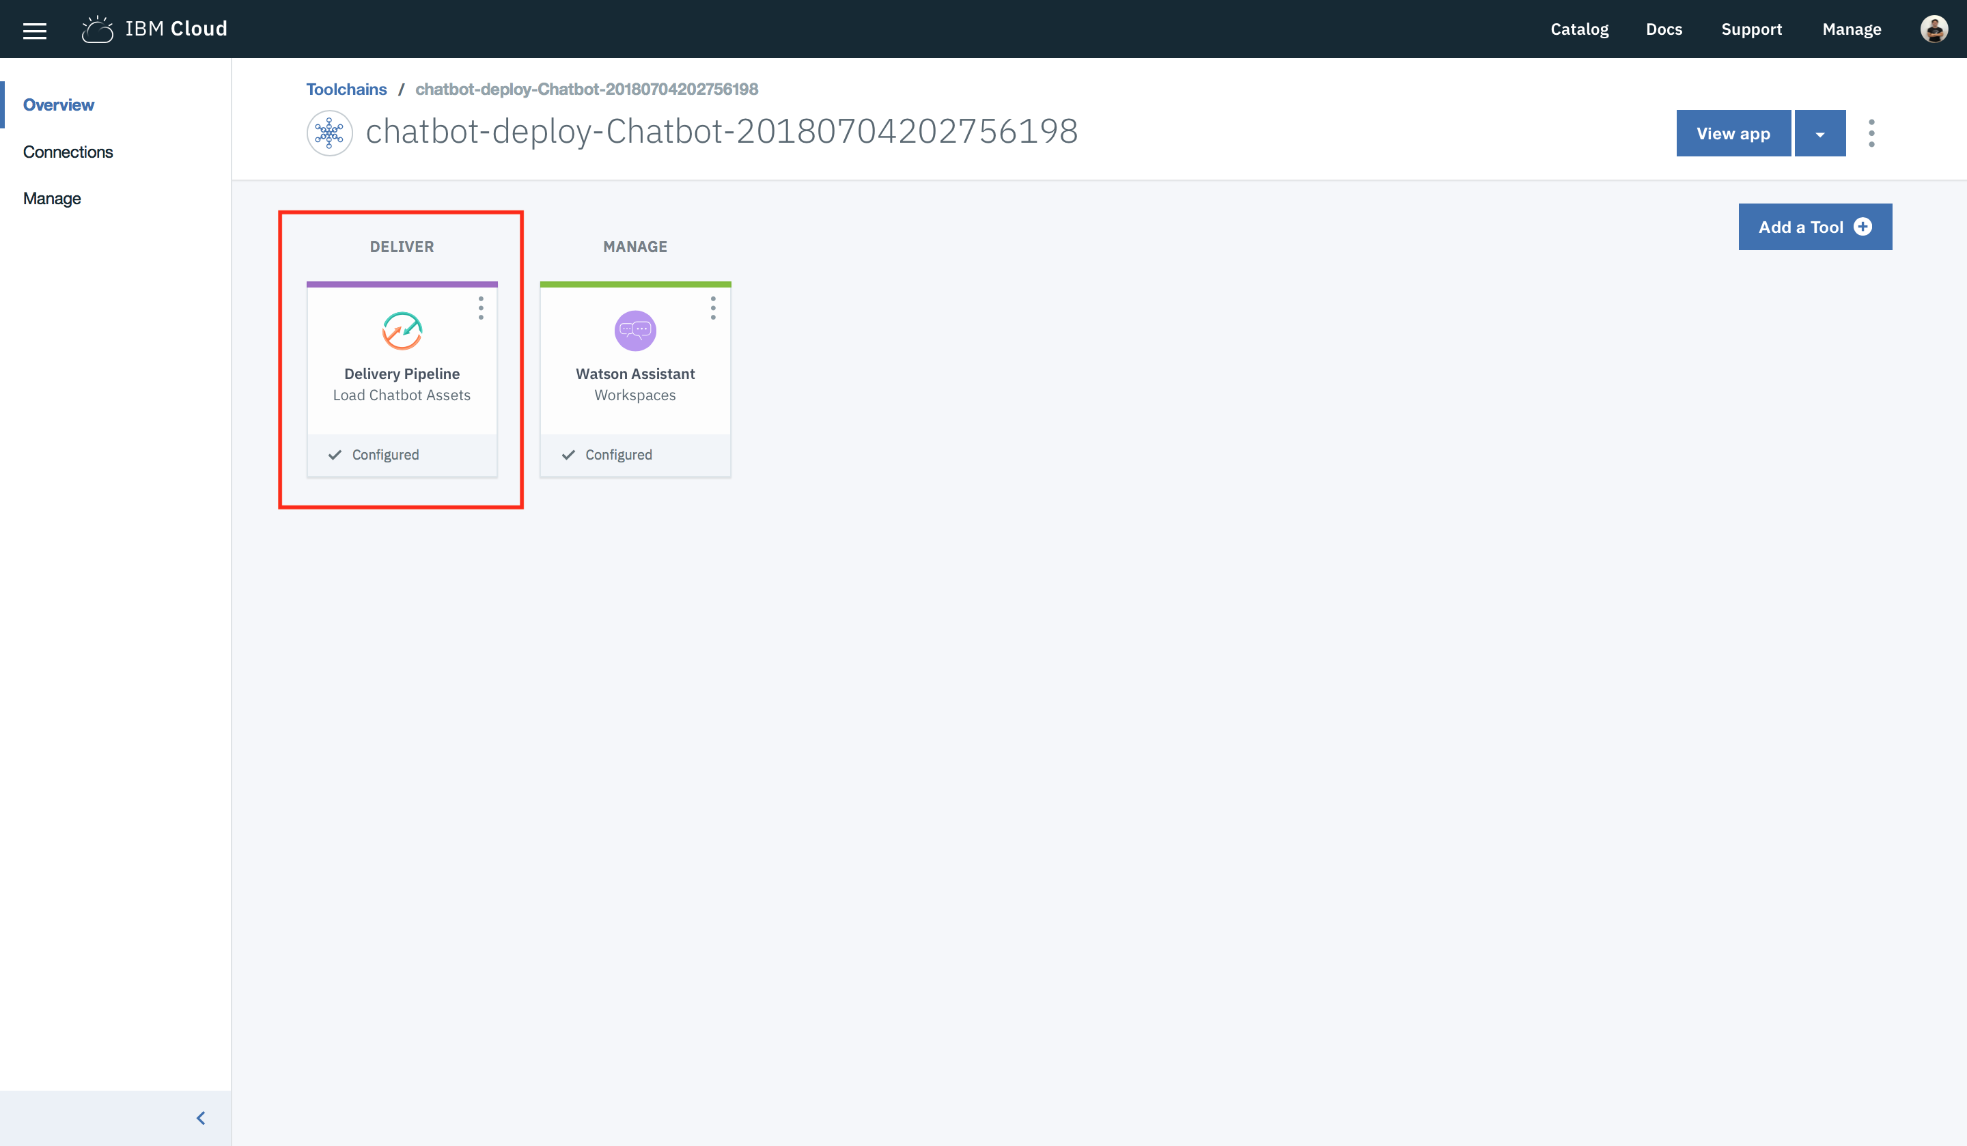Click the Add a Tool button
This screenshot has width=1967, height=1146.
pos(1814,227)
